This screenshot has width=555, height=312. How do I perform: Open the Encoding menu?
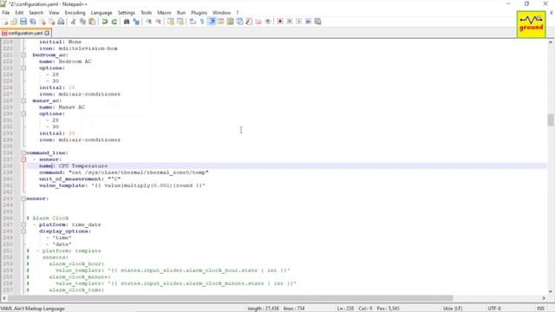coord(75,13)
